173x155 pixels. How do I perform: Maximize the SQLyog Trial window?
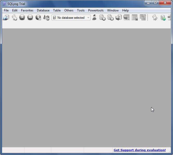pyautogui.click(x=155, y=3)
